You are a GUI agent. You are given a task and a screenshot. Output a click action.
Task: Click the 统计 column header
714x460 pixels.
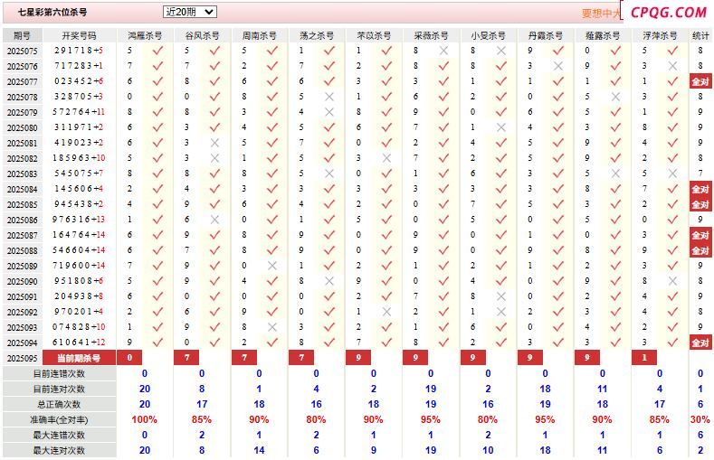700,35
